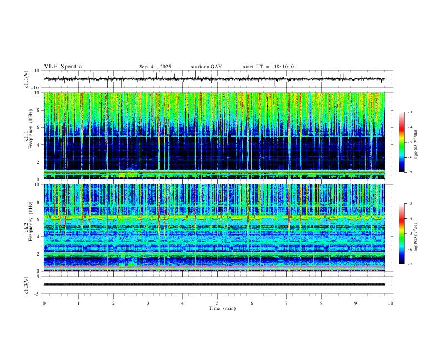440x340 pixels.
Task: Click the 'station=GAK' label
Action: click(x=207, y=67)
